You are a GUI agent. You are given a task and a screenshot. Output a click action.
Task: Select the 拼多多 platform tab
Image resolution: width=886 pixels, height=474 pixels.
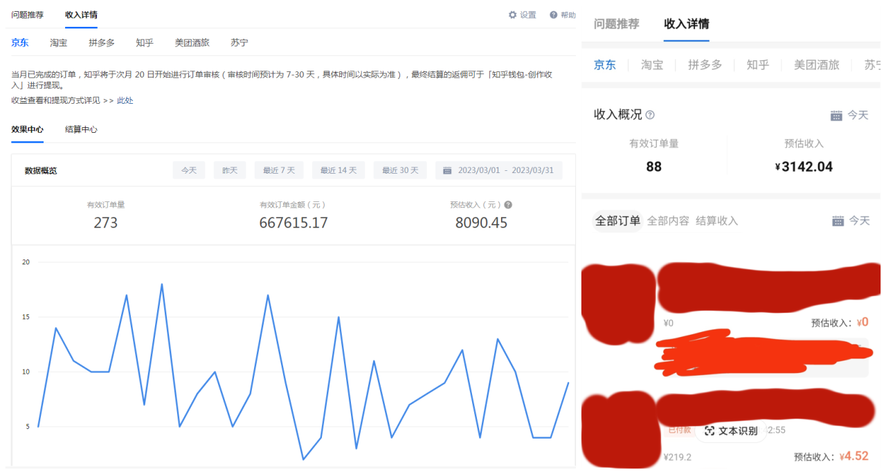(101, 42)
